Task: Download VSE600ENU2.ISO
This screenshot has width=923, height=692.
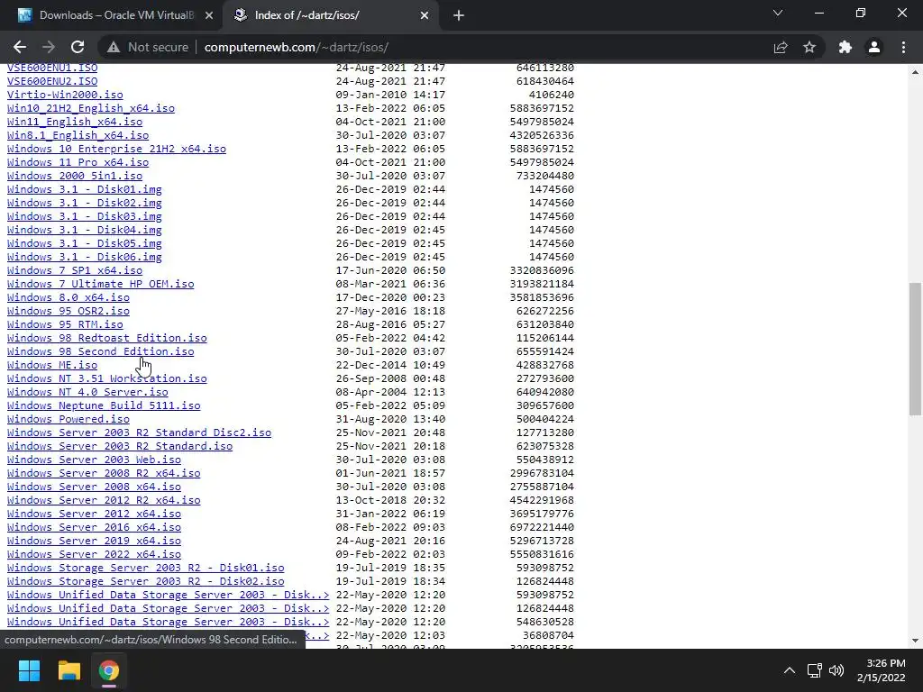Action: [52, 81]
